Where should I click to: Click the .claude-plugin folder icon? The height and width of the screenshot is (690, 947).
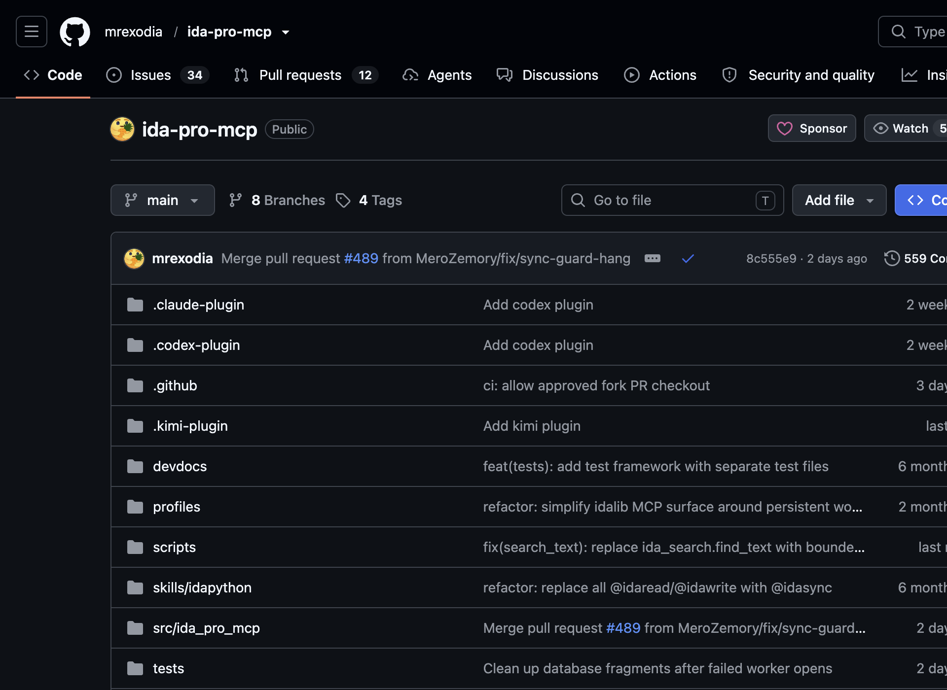click(x=135, y=305)
